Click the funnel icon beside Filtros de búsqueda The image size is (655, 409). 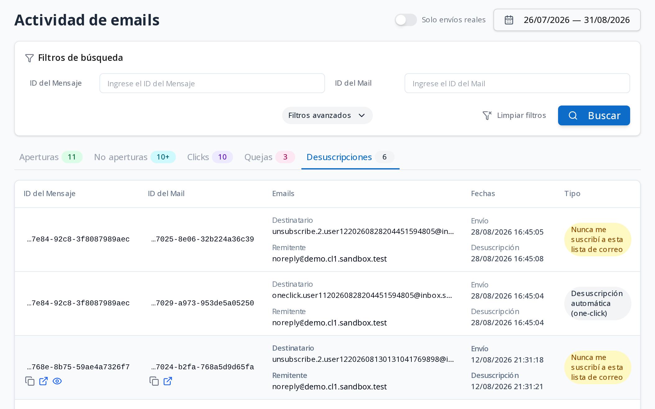pos(29,58)
